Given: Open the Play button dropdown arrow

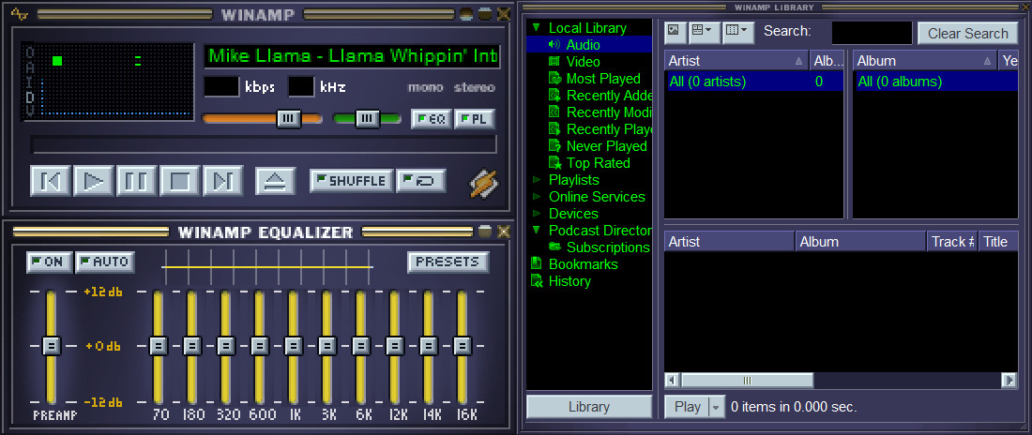Looking at the screenshot, I should pyautogui.click(x=716, y=408).
